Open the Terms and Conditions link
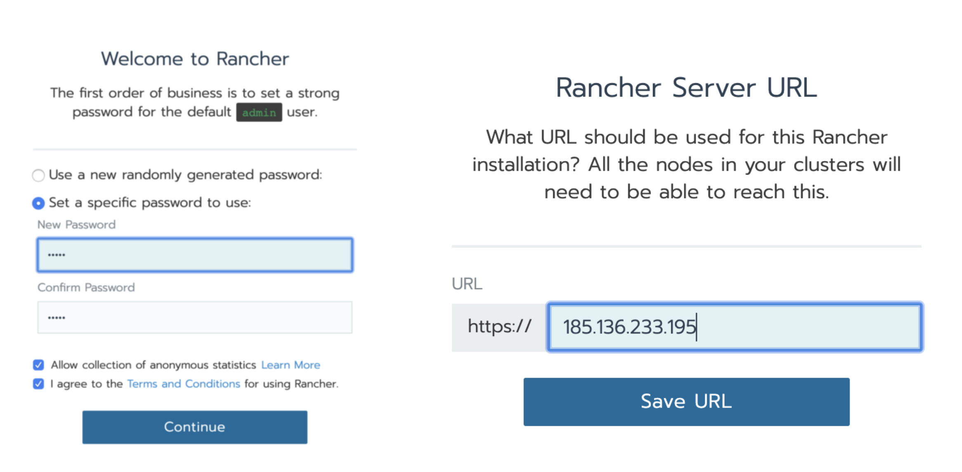The height and width of the screenshot is (472, 962). [184, 384]
